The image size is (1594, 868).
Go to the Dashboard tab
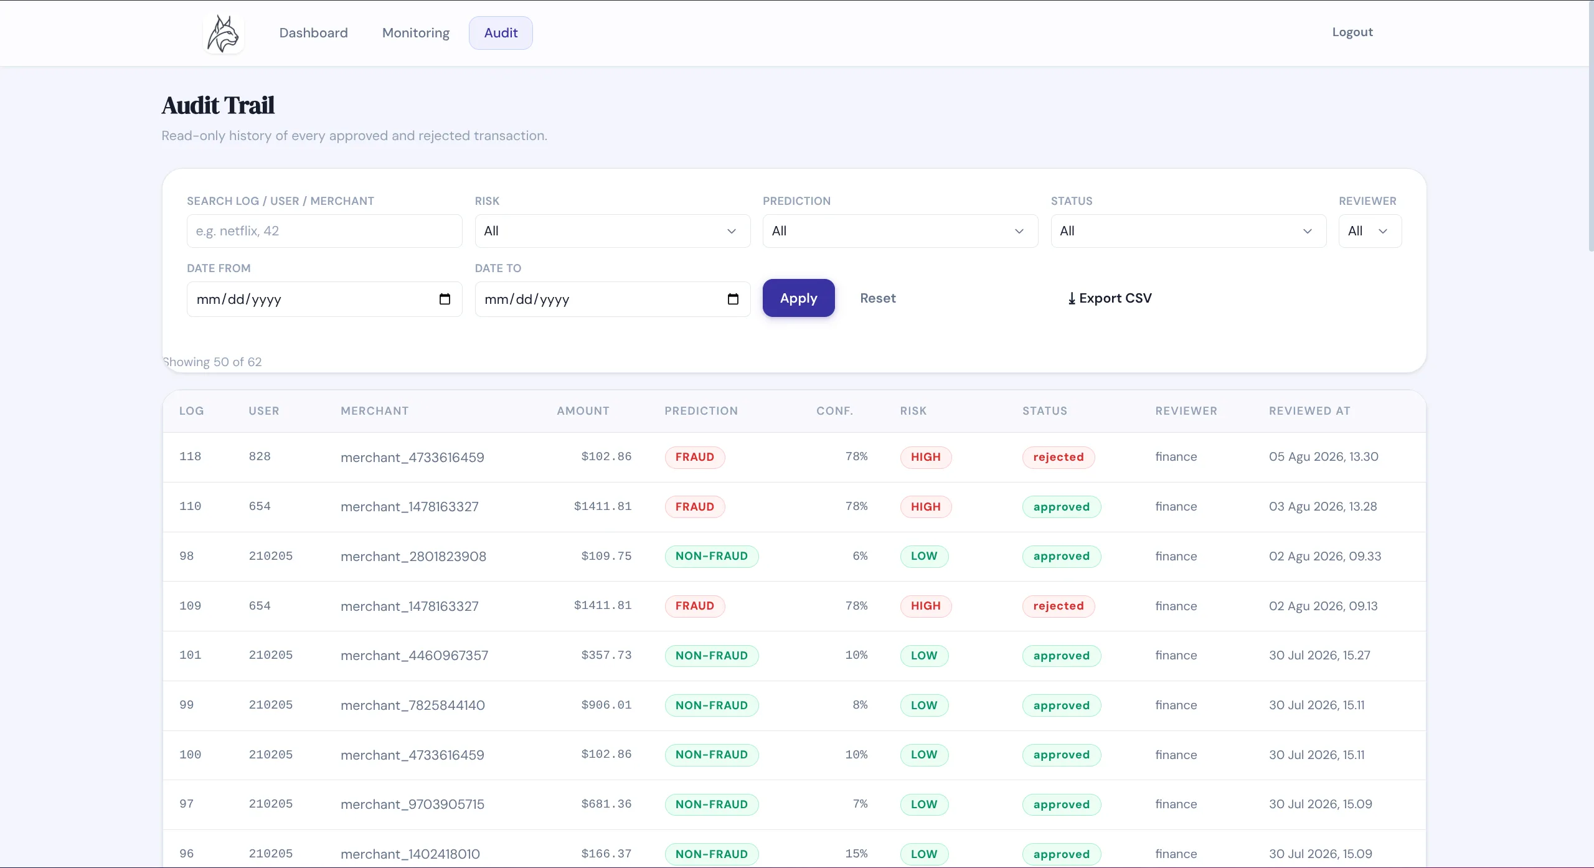click(313, 33)
